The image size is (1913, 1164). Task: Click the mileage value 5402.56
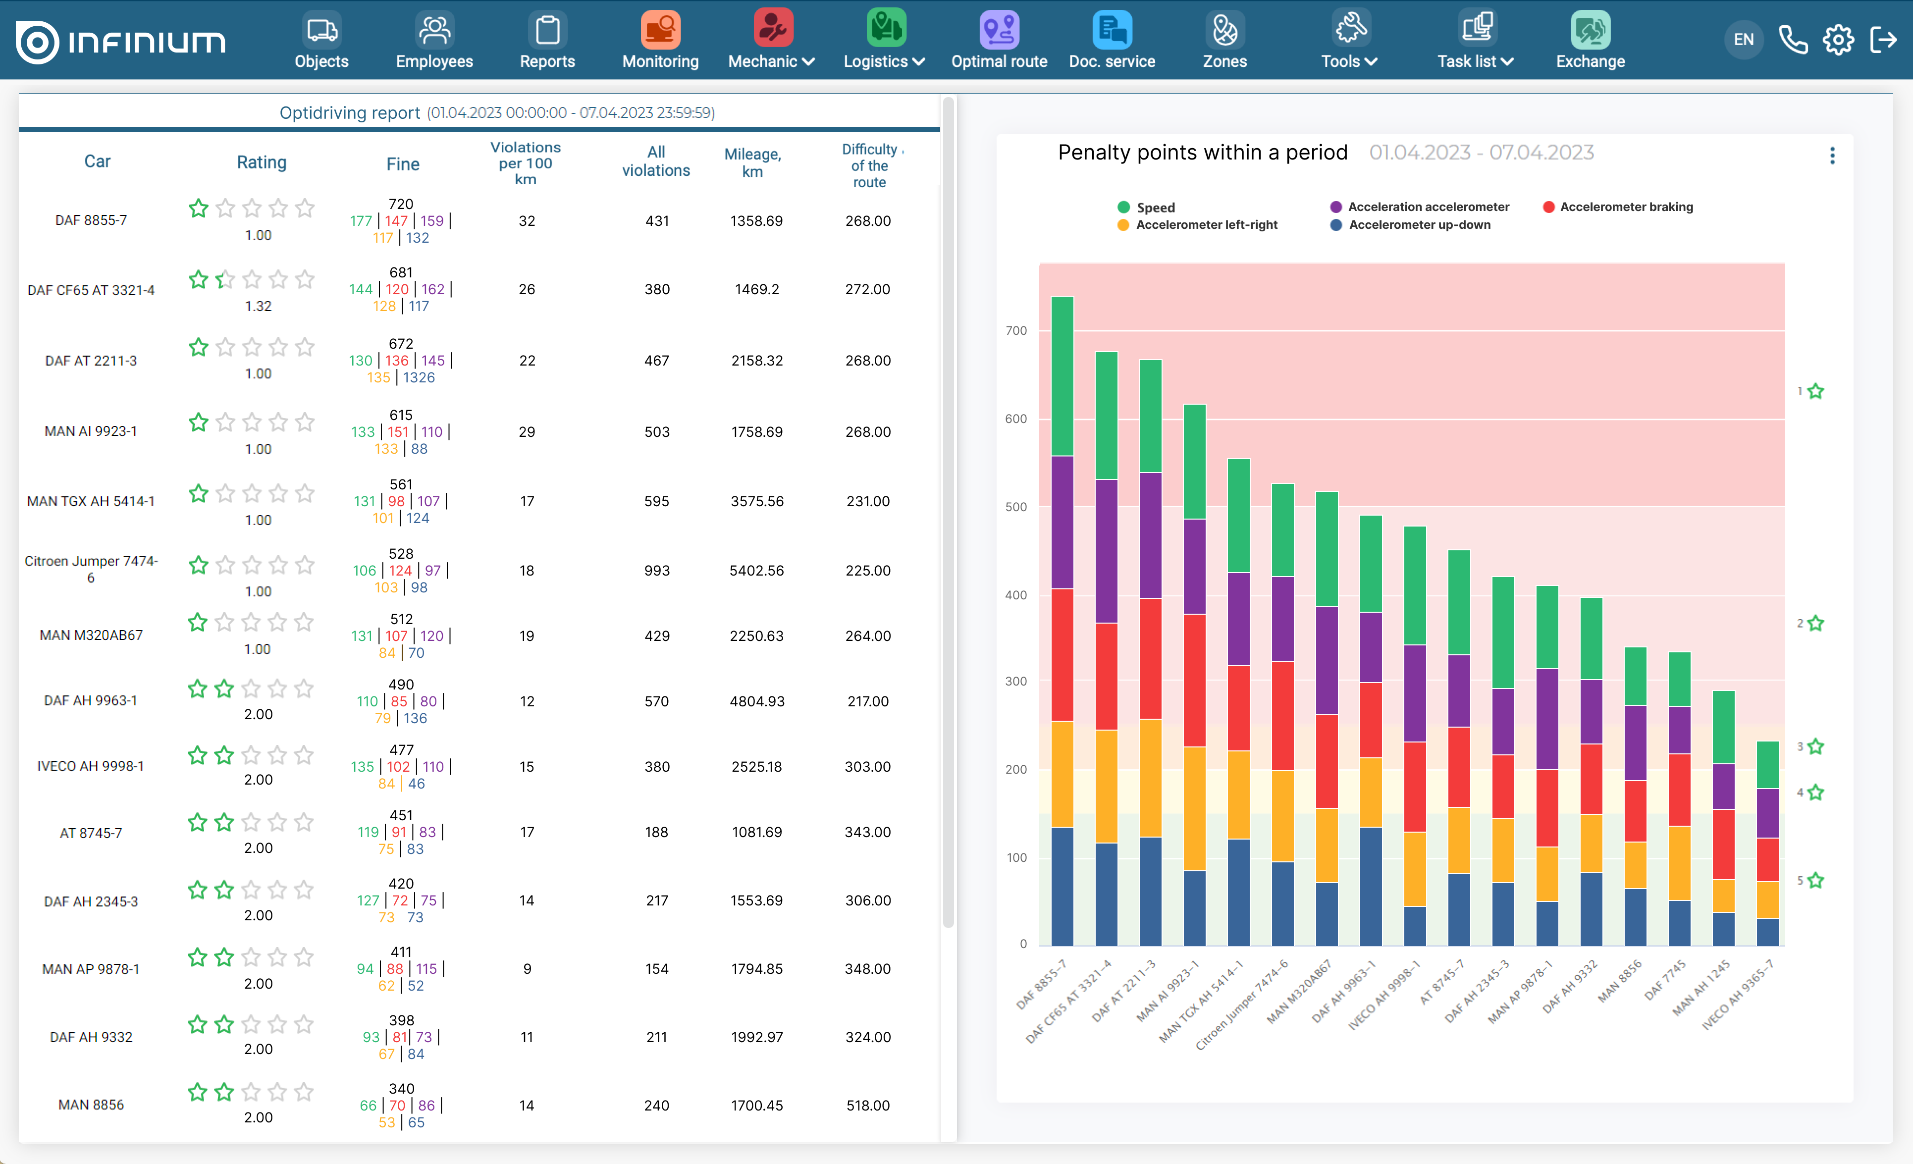click(757, 571)
